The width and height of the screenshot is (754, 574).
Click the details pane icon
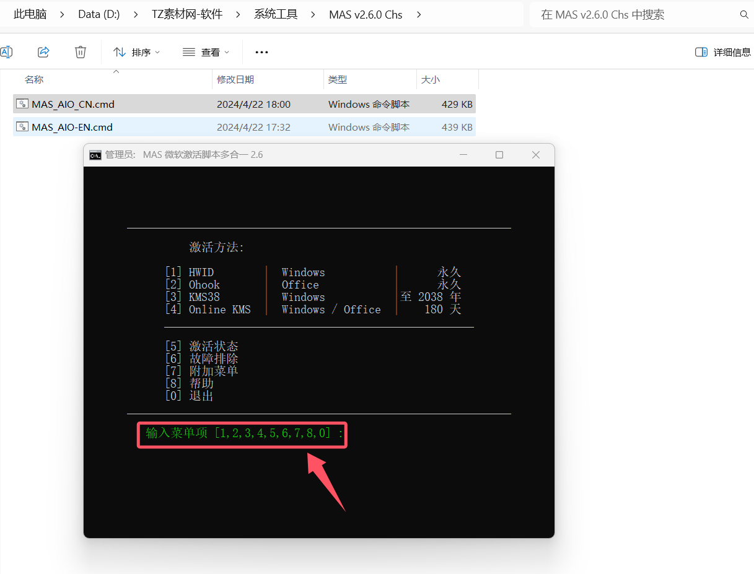(701, 53)
